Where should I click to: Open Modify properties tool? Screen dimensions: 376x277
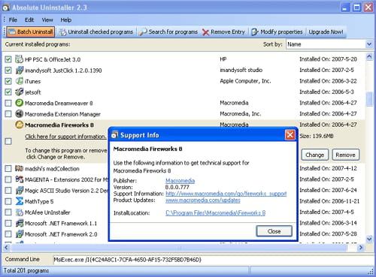[x=277, y=32]
